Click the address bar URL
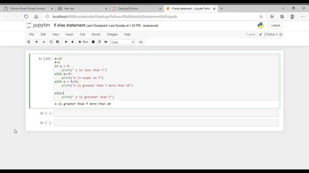 [x=115, y=17]
